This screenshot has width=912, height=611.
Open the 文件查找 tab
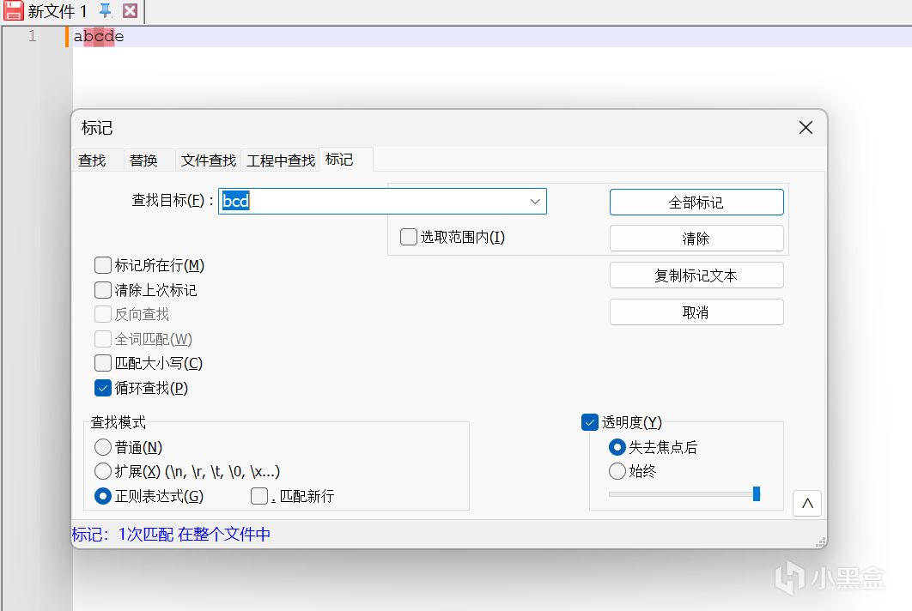(209, 160)
